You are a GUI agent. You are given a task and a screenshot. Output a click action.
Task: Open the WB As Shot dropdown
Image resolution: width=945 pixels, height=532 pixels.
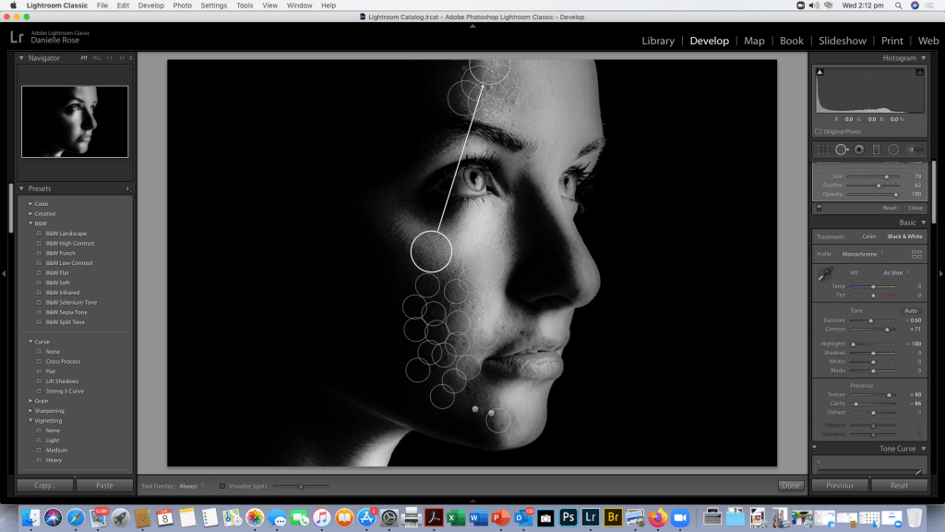[894, 272]
